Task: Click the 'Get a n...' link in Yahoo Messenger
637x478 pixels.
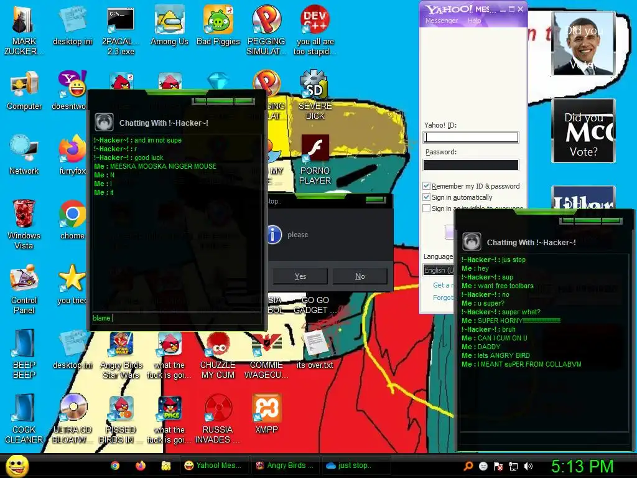Action: [444, 285]
